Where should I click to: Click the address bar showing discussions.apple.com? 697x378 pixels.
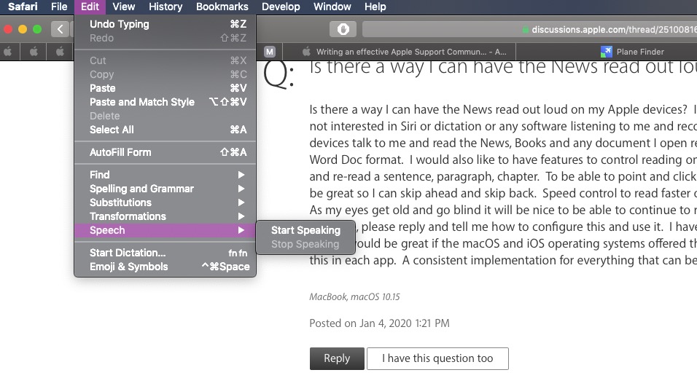point(530,30)
